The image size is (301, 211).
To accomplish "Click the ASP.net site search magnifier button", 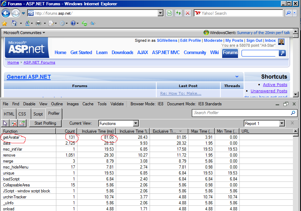I will pos(282,53).
